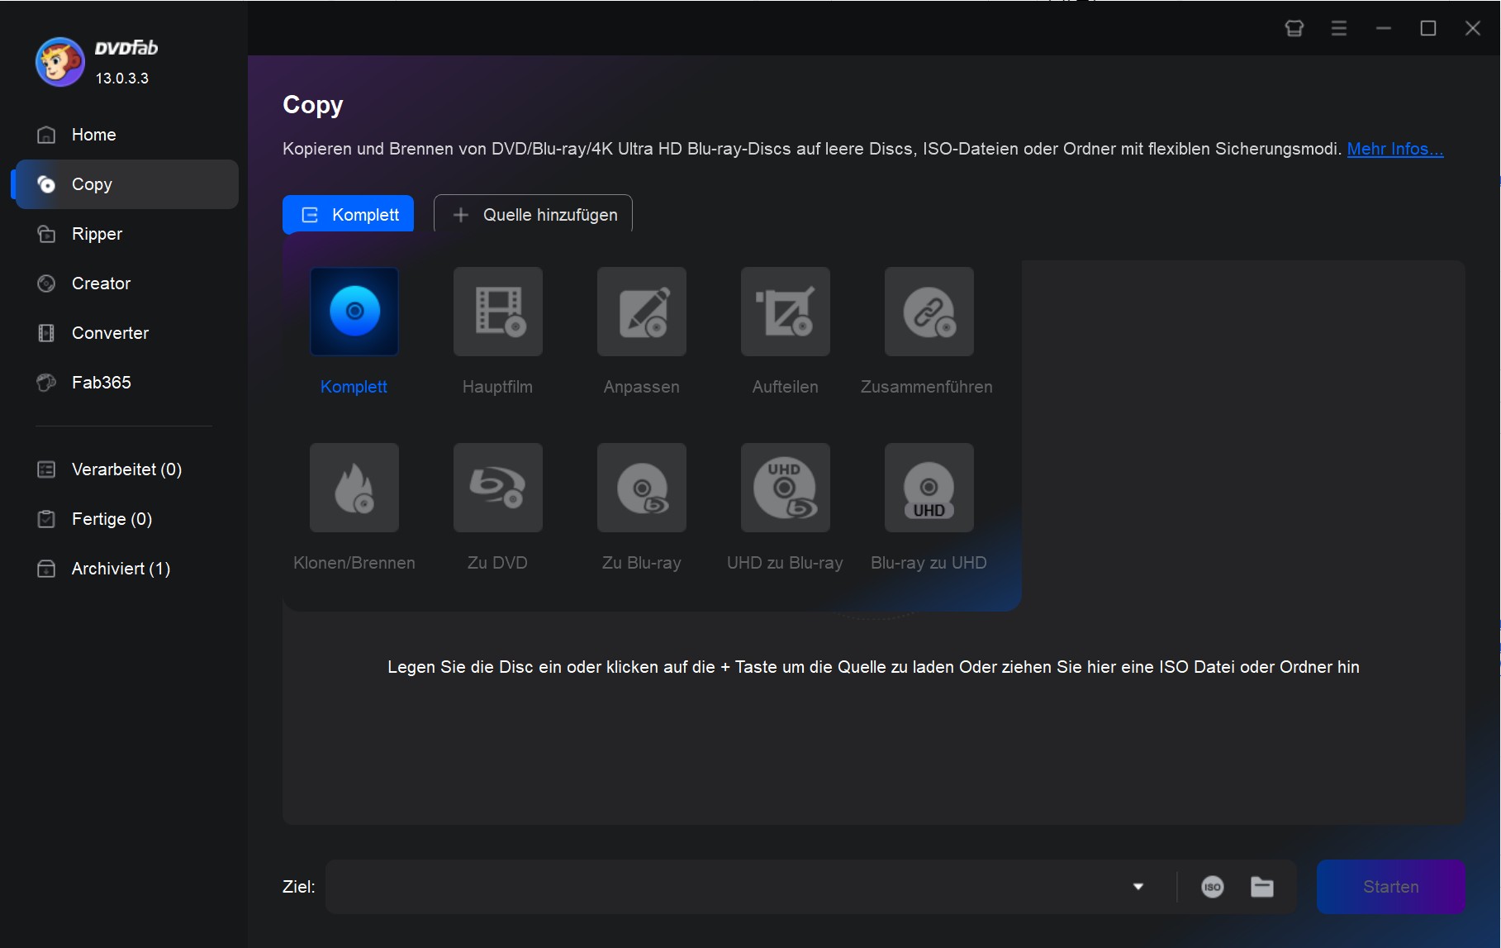Click the ISO output icon
Screen dimensions: 1501x948
pos(1212,887)
